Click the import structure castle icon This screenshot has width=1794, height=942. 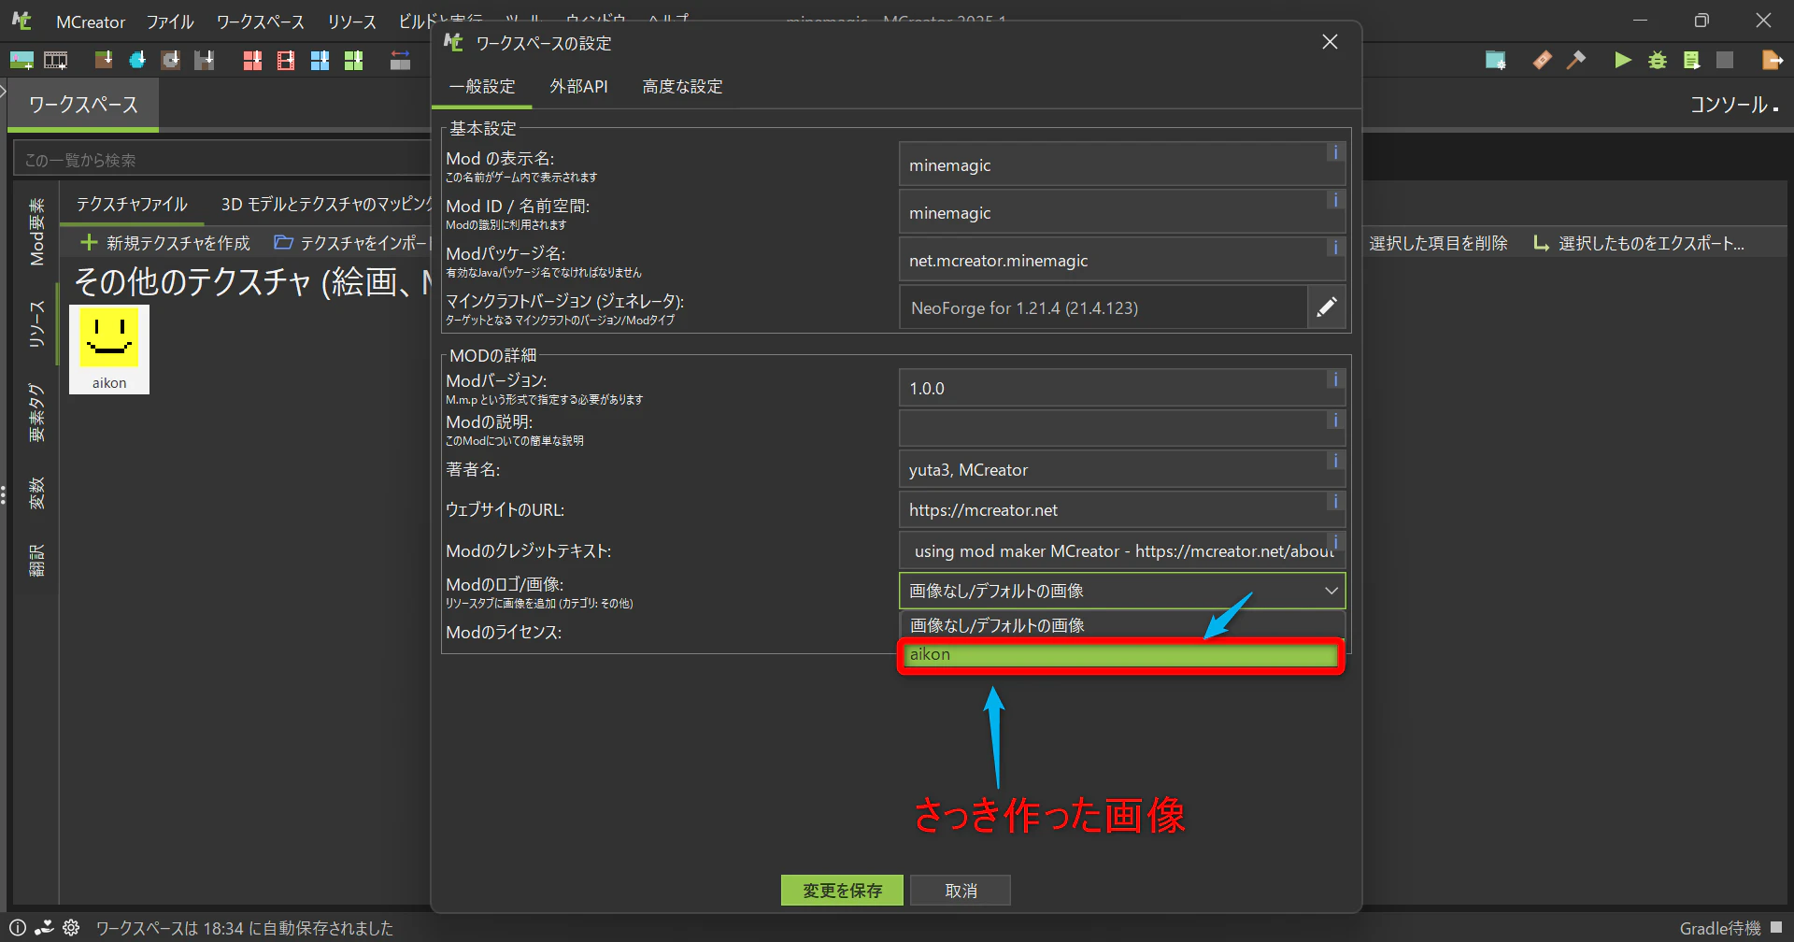[x=205, y=61]
